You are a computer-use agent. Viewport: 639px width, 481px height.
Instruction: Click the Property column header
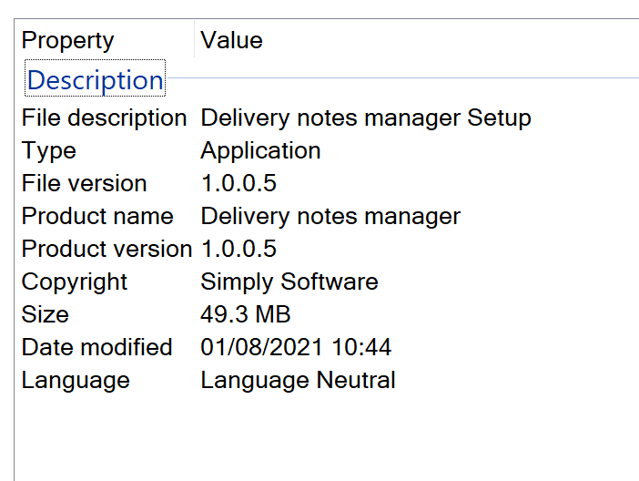coord(68,41)
